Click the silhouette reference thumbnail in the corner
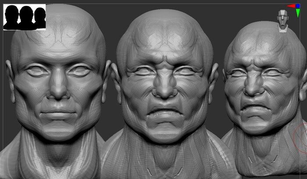The width and height of the screenshot is (307, 179). point(25,17)
